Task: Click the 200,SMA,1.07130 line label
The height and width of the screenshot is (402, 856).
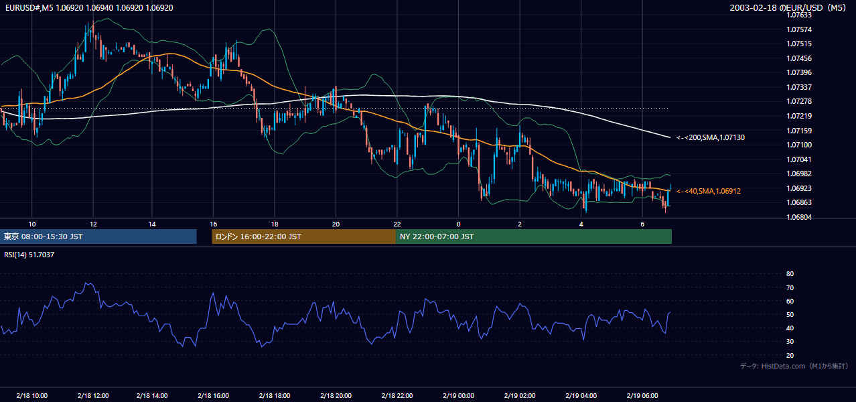Action: coord(711,137)
